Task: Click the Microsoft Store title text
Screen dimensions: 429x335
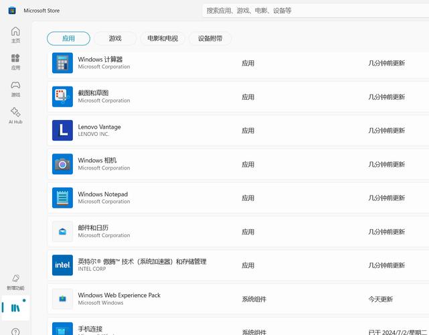Action: click(41, 11)
